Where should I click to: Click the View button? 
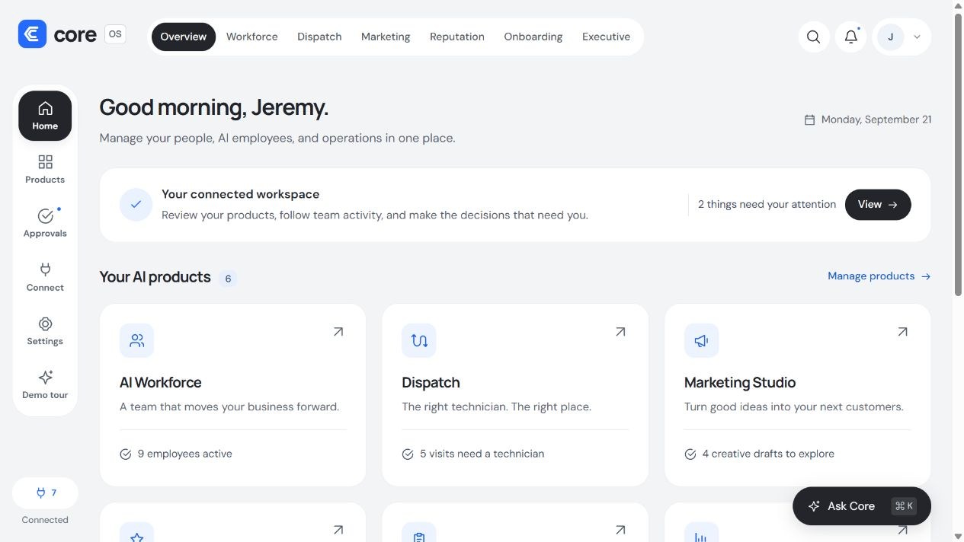click(878, 205)
